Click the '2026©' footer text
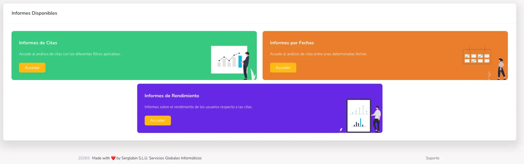 coord(84,158)
